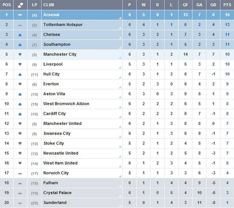Expand the Arsenal row corner triangle
Viewport: 234px width, 208px height.
click(120, 18)
